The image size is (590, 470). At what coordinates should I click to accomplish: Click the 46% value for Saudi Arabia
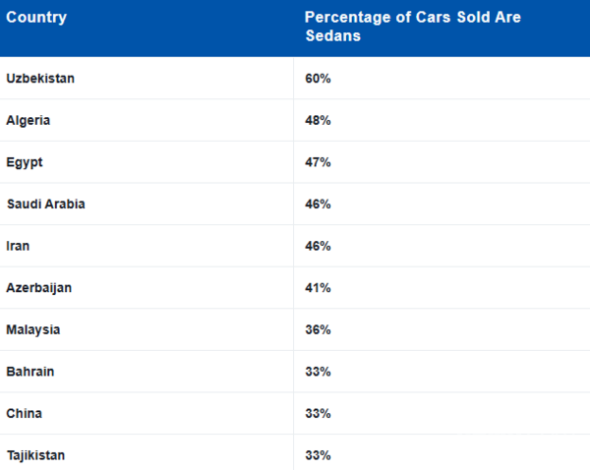tap(318, 204)
